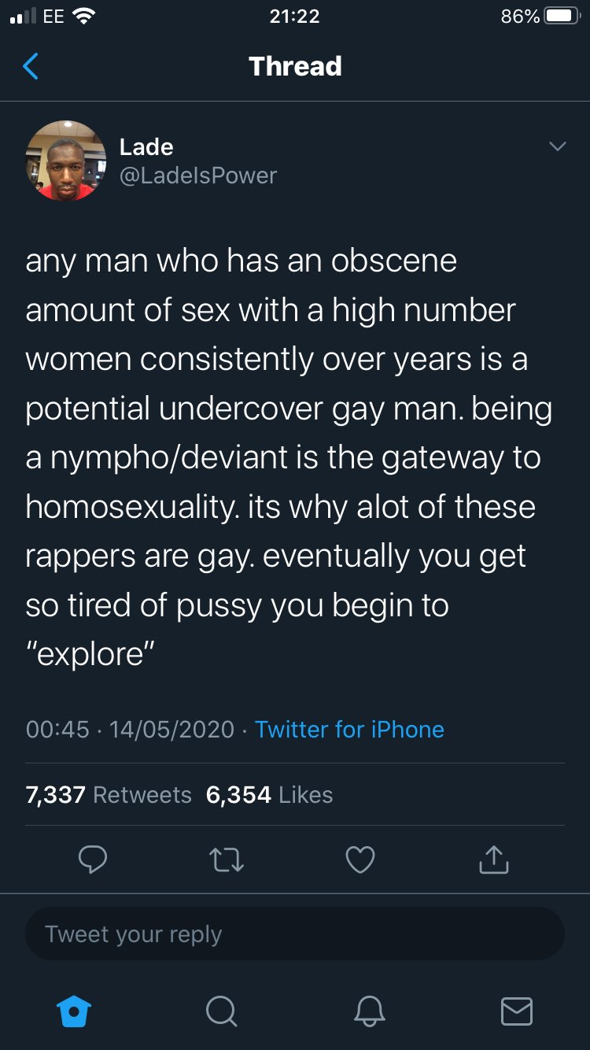
Task: Open the tweet options dropdown chevron
Action: click(557, 147)
